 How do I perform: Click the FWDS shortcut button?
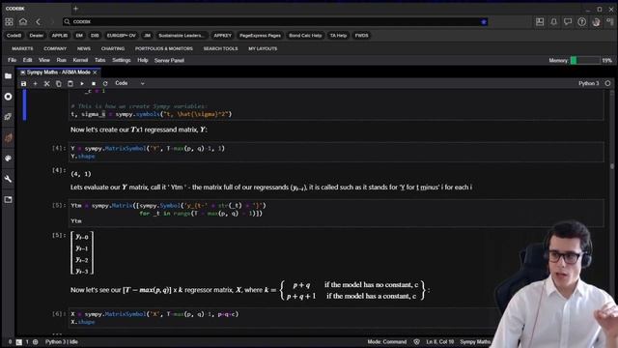click(x=361, y=36)
